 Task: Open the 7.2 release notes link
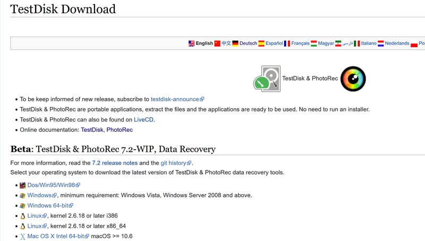tap(115, 163)
